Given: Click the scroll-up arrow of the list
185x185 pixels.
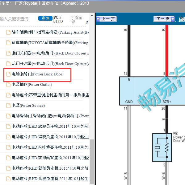Looking at the screenshot, I should (x=92, y=16).
